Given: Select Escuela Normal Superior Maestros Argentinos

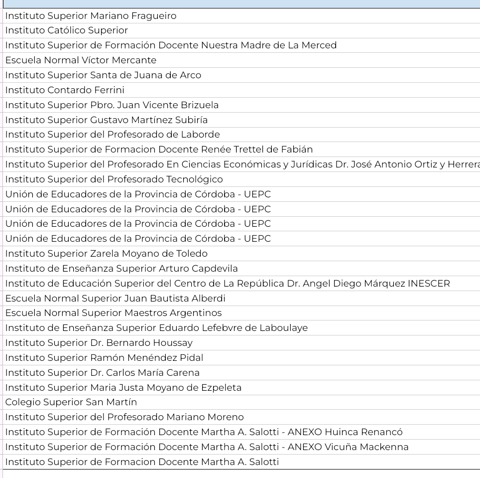Looking at the screenshot, I should point(241,313).
